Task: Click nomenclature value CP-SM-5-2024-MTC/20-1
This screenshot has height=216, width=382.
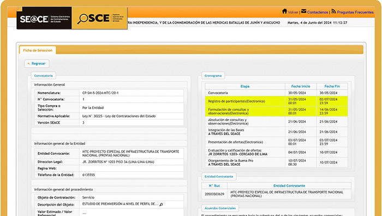Action: pos(100,93)
